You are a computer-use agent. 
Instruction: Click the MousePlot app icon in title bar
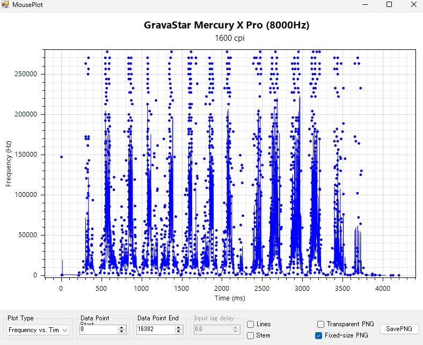click(5, 5)
